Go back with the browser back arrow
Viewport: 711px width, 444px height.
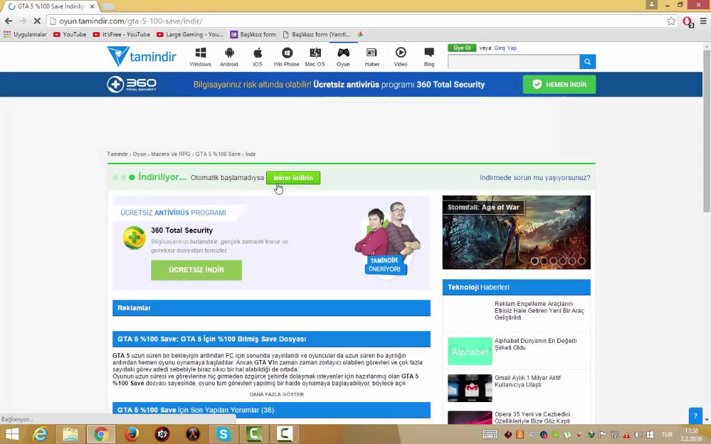coord(9,21)
